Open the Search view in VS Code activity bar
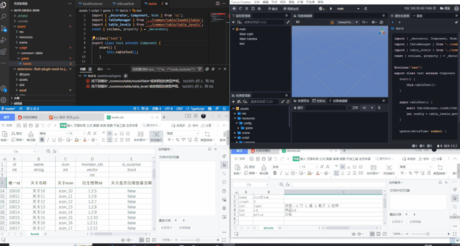 point(4,16)
